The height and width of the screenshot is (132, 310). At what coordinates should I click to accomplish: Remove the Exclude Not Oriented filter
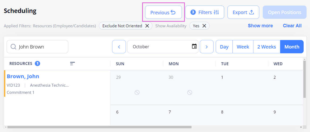[x=147, y=26]
